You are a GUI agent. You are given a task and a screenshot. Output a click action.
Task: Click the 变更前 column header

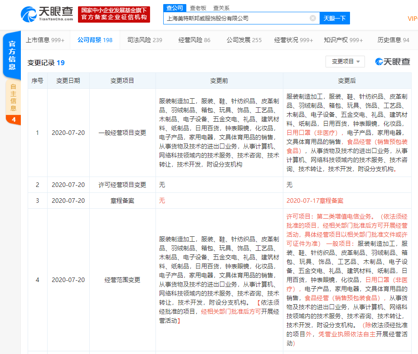pyautogui.click(x=219, y=81)
